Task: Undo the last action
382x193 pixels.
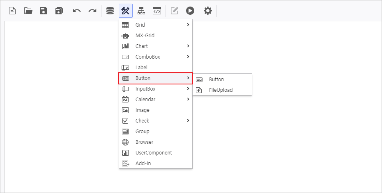Action: click(x=77, y=11)
